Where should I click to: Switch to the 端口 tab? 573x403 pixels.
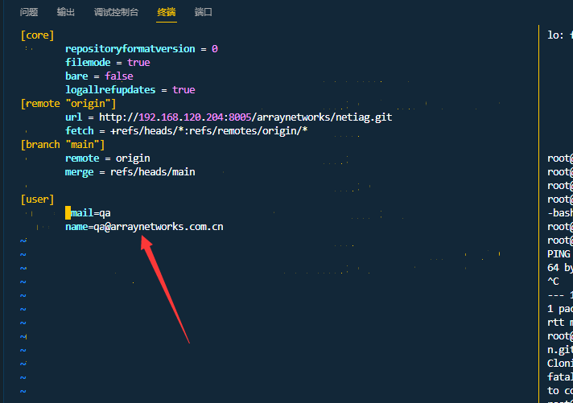pos(203,12)
